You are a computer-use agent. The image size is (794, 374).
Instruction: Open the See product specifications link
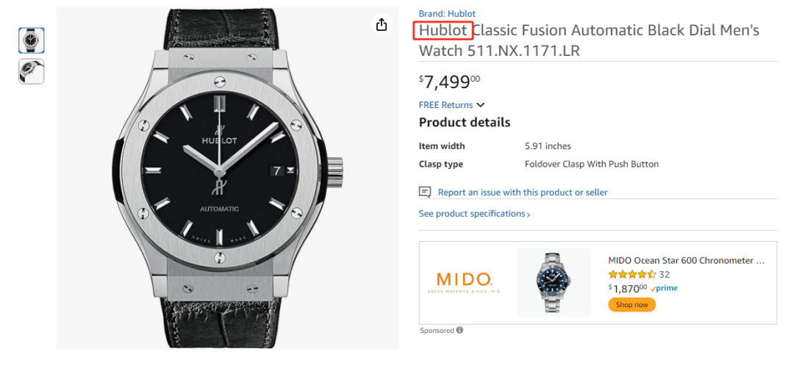(x=472, y=214)
